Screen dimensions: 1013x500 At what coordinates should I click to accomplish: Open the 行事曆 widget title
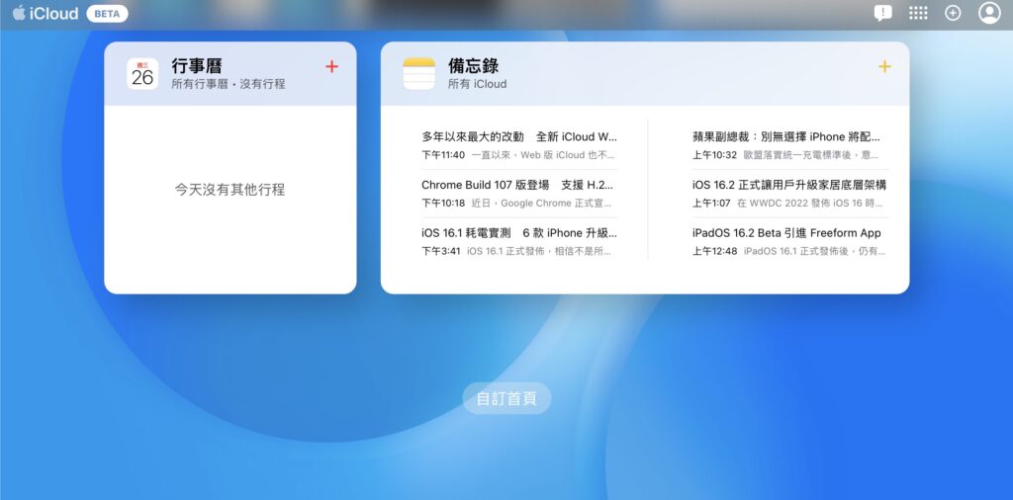pos(197,66)
